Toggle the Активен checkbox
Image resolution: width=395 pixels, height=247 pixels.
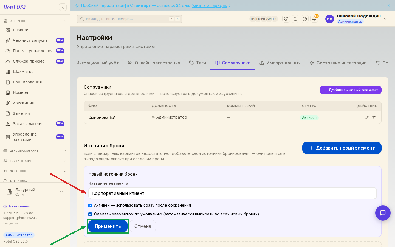90,205
